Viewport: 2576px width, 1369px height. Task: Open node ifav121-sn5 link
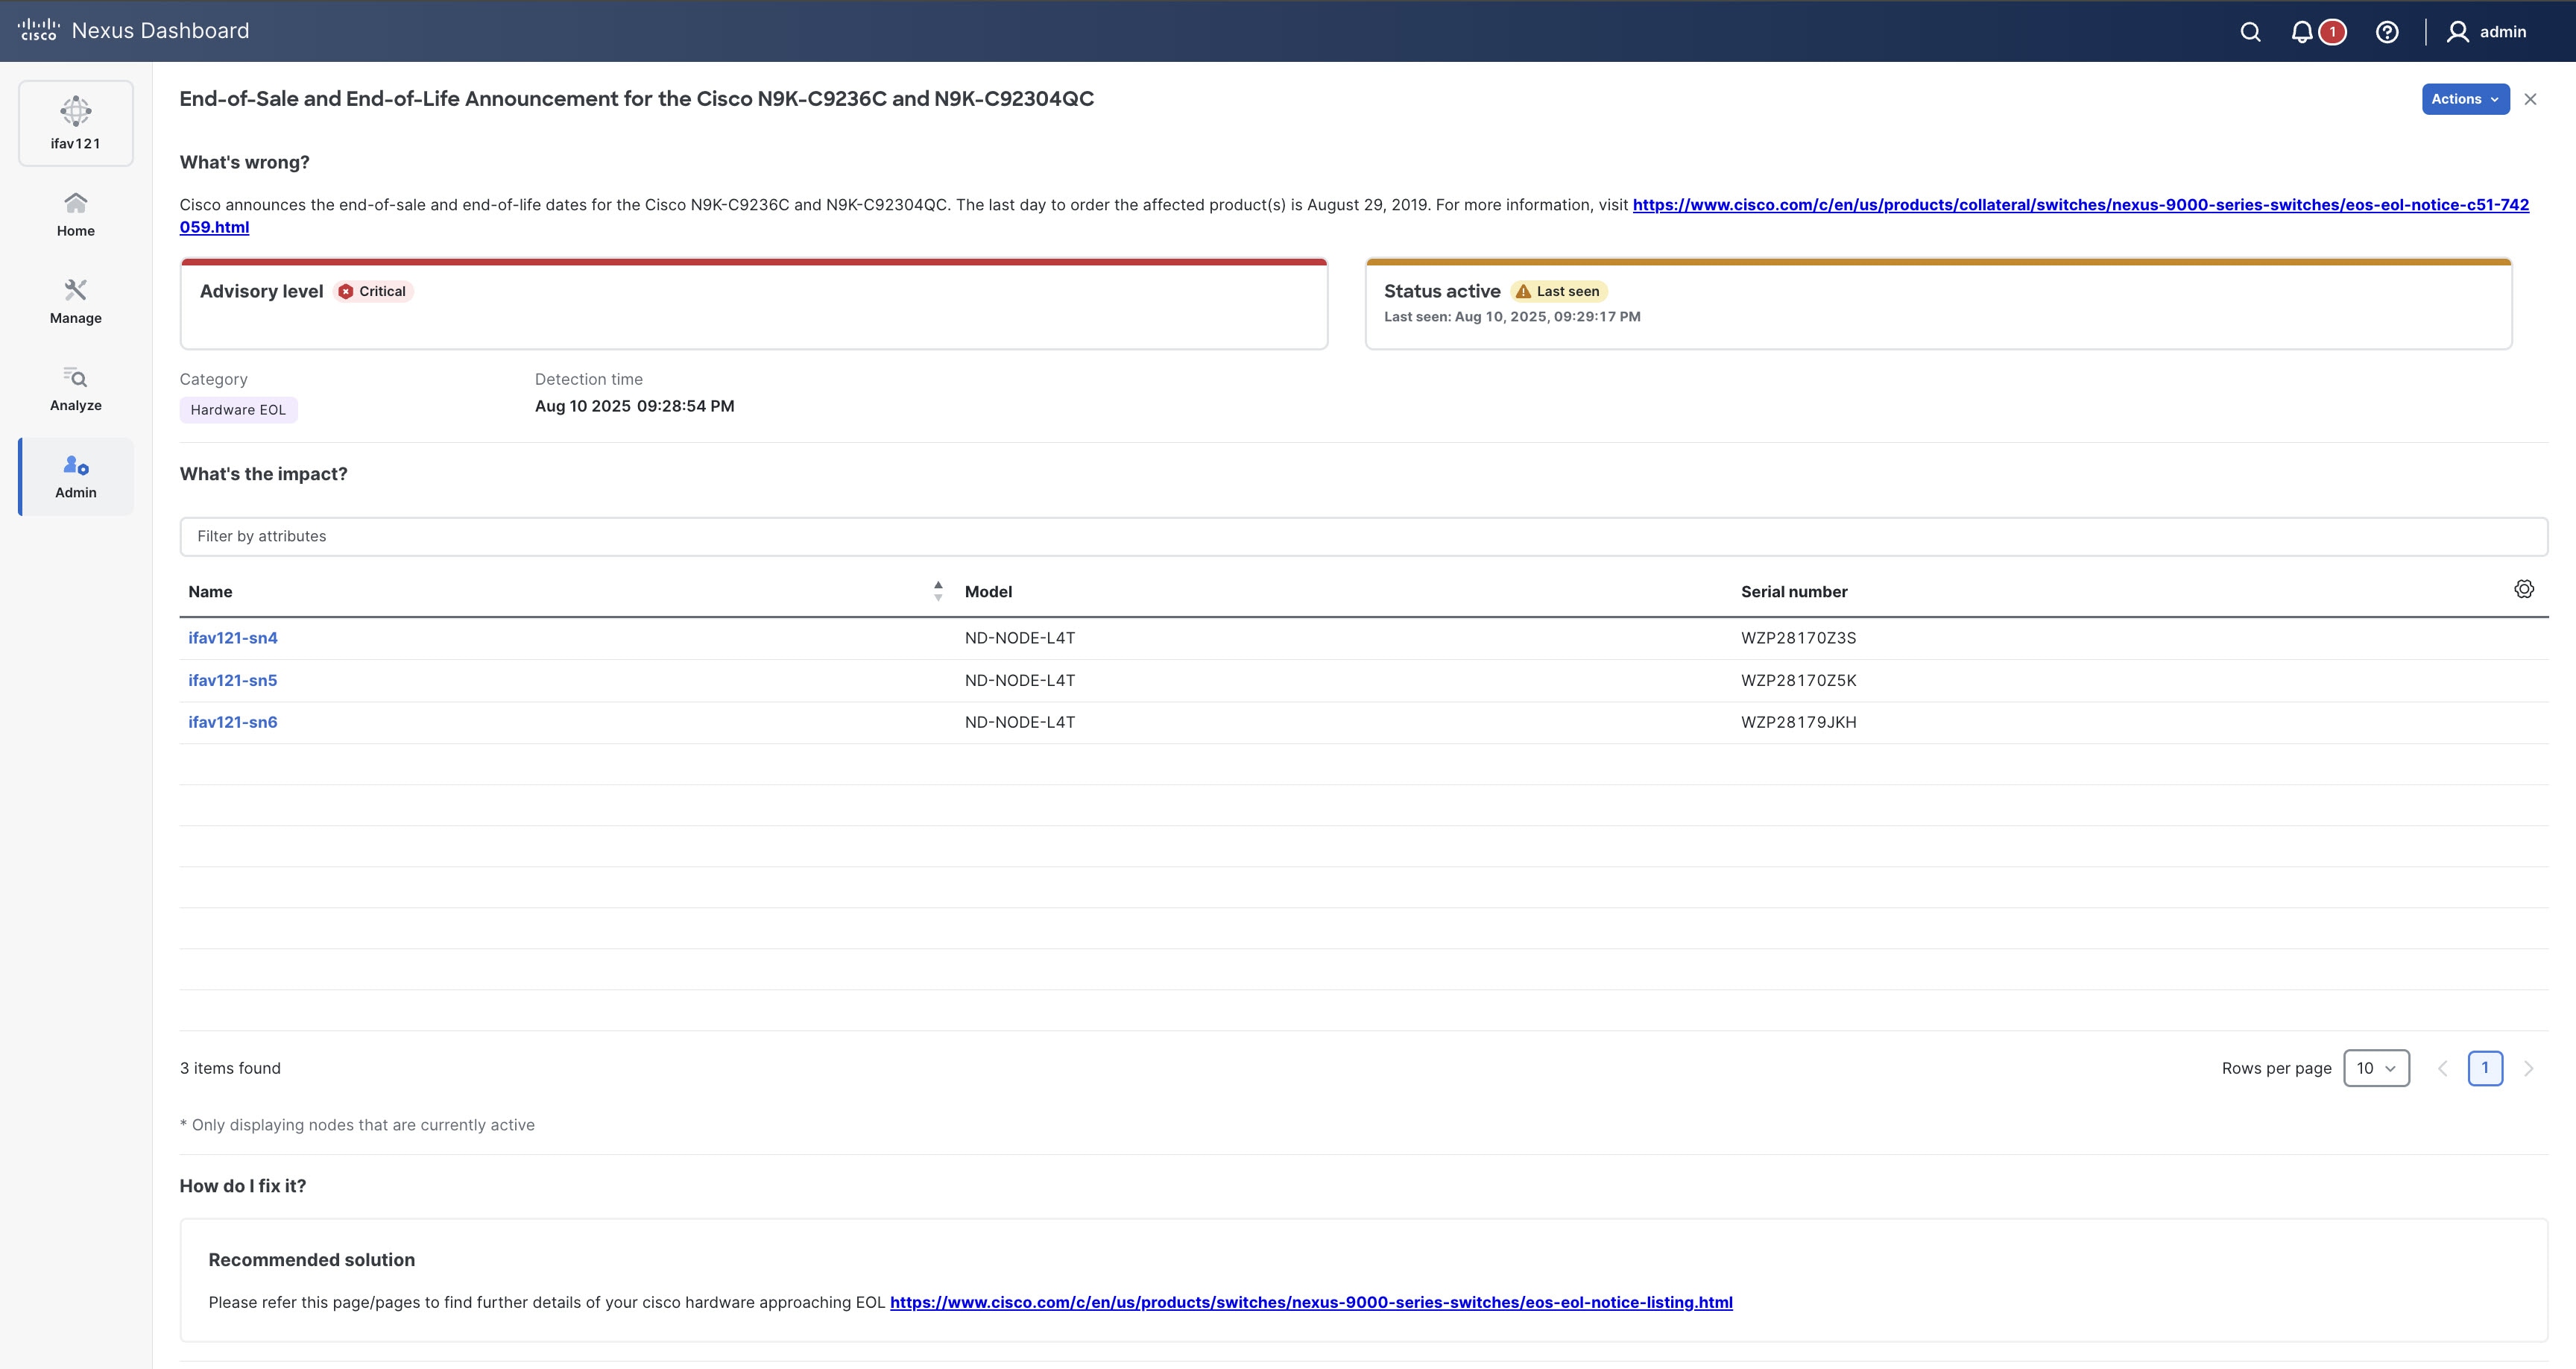(x=233, y=681)
